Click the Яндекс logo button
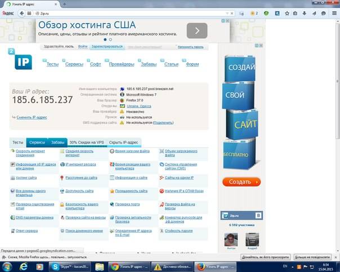This screenshot has height=272, width=340. click(8, 13)
